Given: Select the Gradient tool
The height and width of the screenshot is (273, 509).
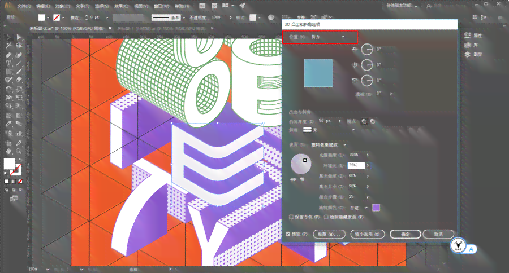Looking at the screenshot, I should [19, 115].
